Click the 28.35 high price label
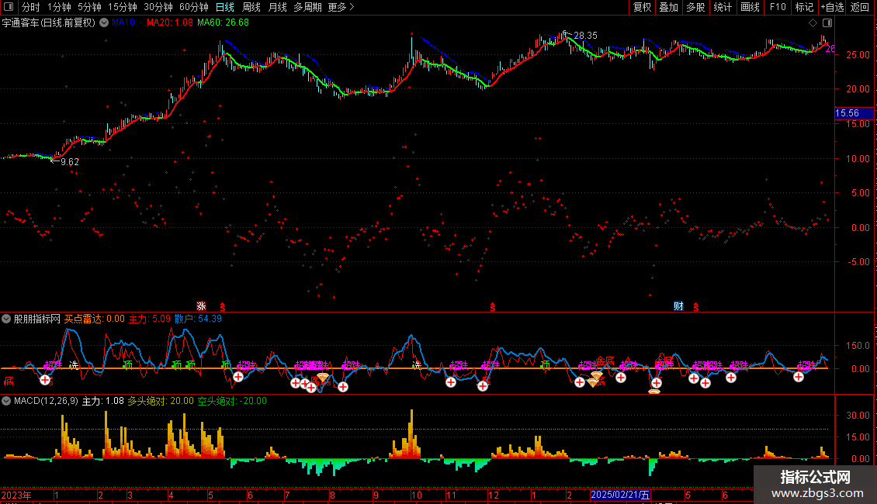877x504 pixels. pos(586,35)
